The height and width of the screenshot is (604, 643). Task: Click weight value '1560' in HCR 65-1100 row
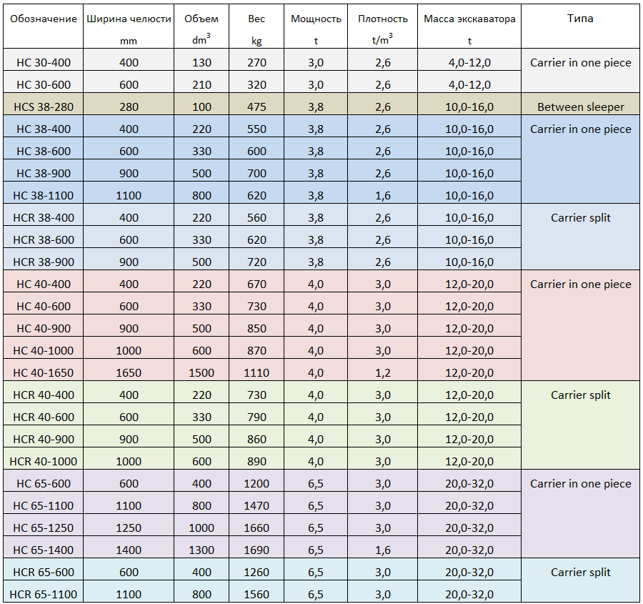point(256,594)
